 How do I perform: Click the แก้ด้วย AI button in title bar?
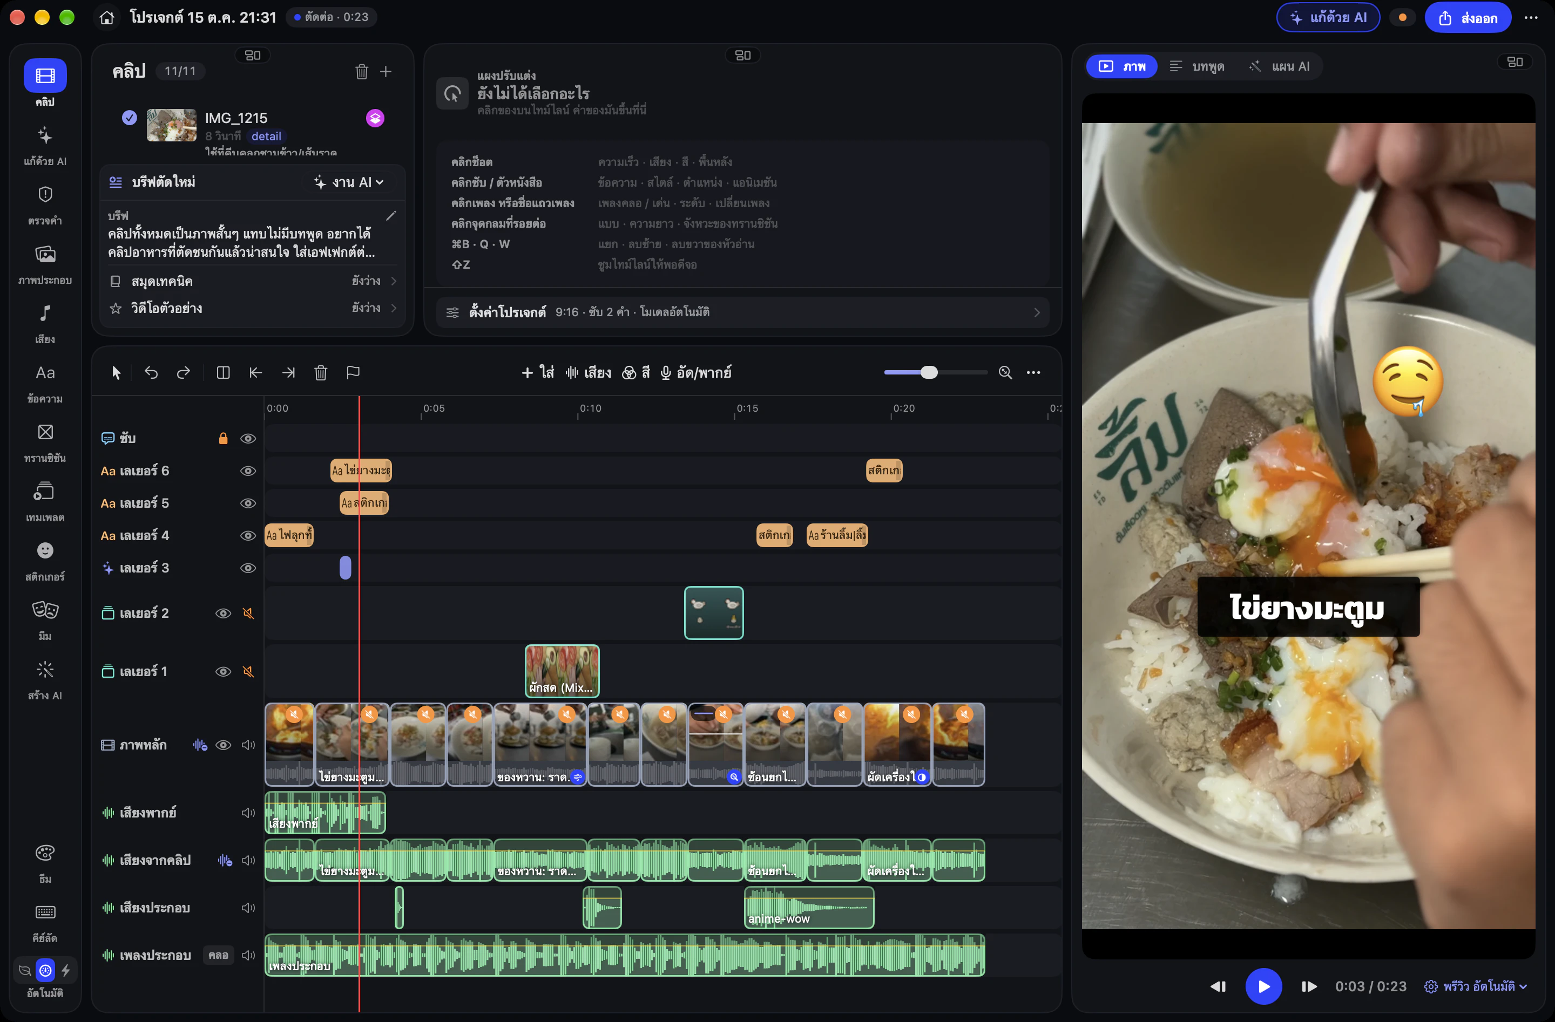tap(1328, 17)
